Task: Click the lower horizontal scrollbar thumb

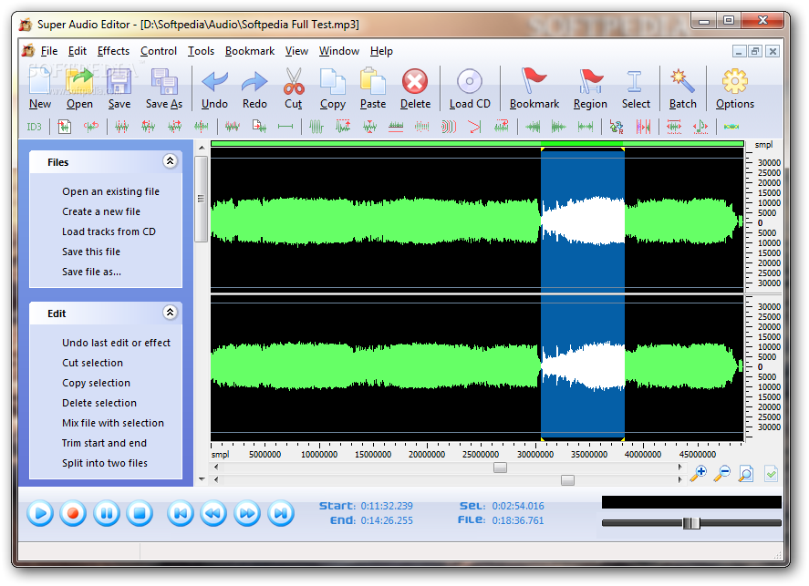Action: (x=567, y=480)
